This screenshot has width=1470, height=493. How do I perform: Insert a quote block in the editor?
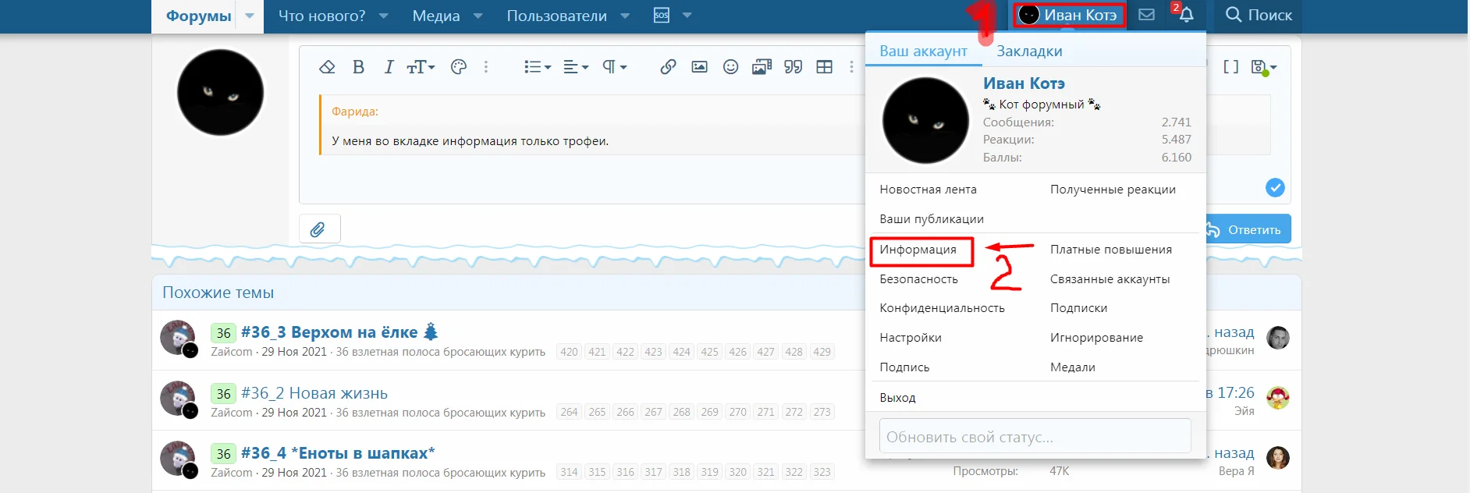click(793, 67)
